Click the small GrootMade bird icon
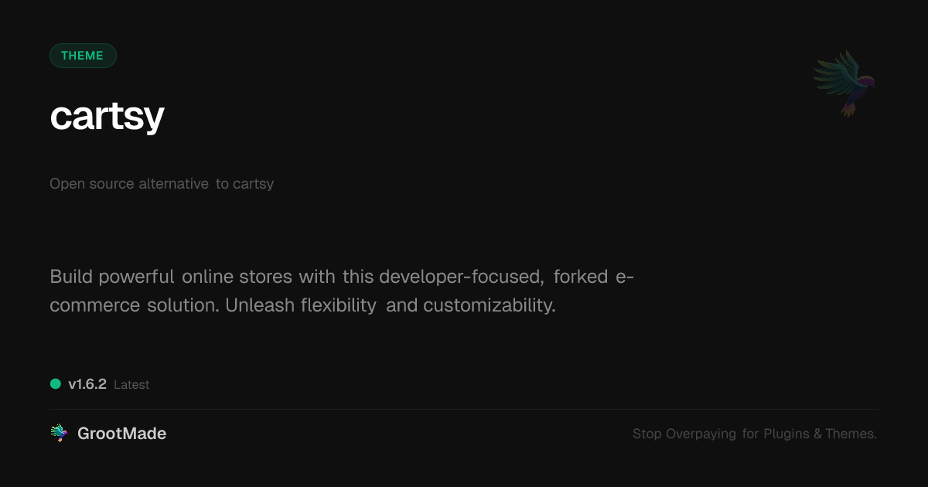Image resolution: width=928 pixels, height=487 pixels. click(59, 434)
